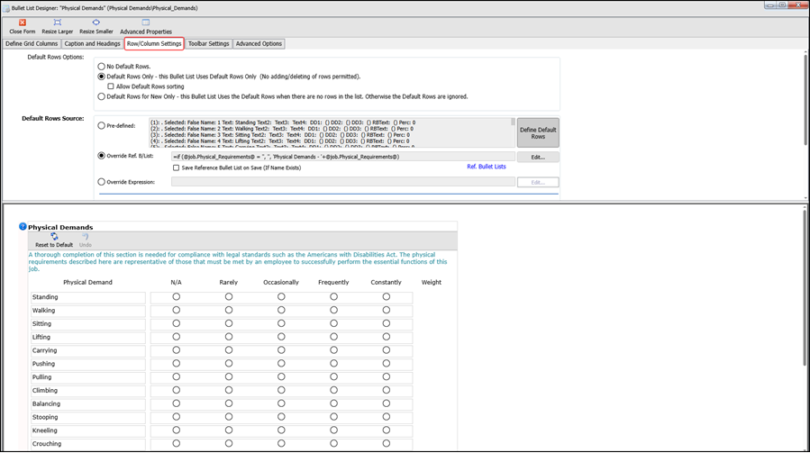Click the Override Expression input field
The height and width of the screenshot is (453, 810).
[x=343, y=182]
